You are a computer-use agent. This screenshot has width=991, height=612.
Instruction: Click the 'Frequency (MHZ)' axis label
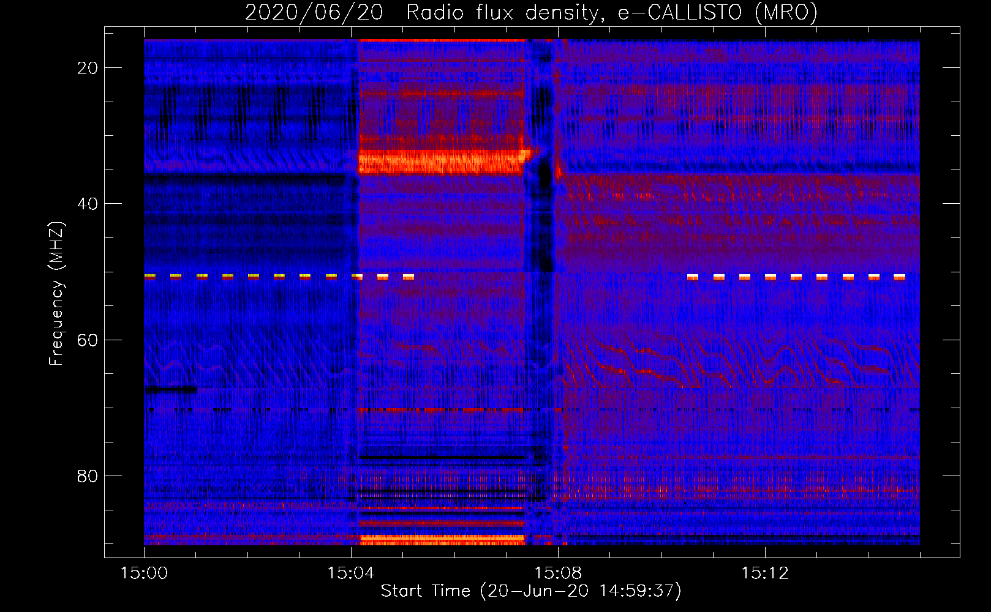[x=56, y=294]
